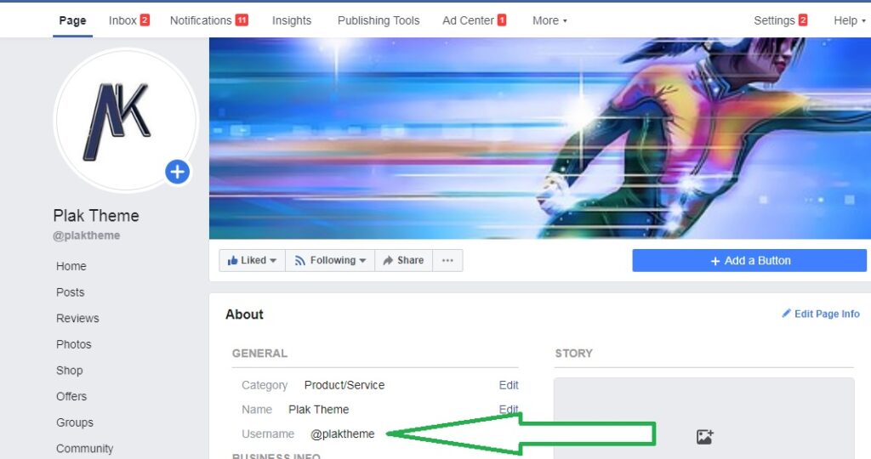The height and width of the screenshot is (459, 871).
Task: Select the Page tab
Action: (x=73, y=20)
